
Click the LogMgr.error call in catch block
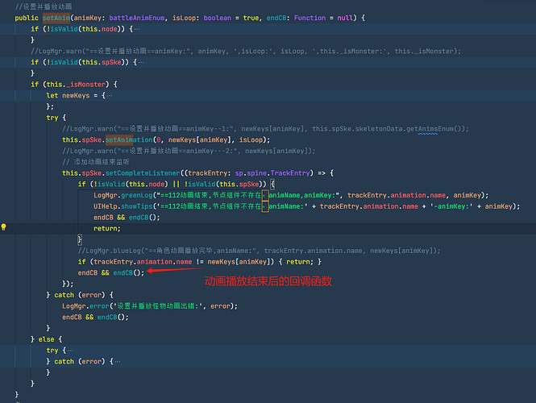(85, 306)
